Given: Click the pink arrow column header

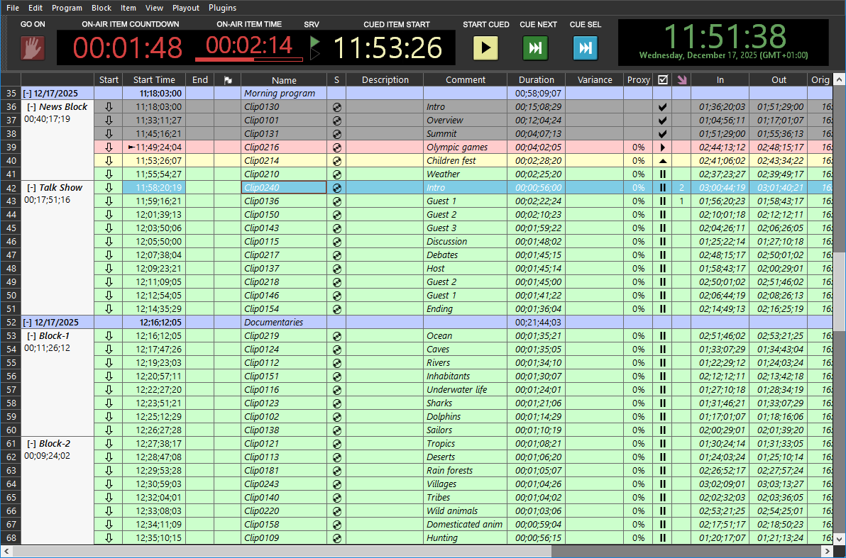Looking at the screenshot, I should pyautogui.click(x=681, y=80).
